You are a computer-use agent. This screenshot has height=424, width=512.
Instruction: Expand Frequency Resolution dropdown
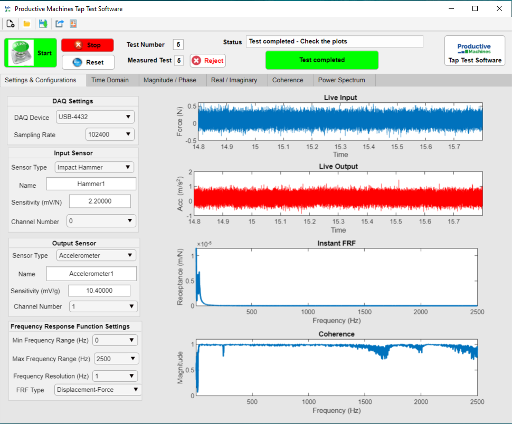[x=115, y=376]
